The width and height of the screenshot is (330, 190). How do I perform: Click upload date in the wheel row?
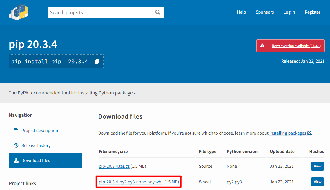pyautogui.click(x=282, y=182)
